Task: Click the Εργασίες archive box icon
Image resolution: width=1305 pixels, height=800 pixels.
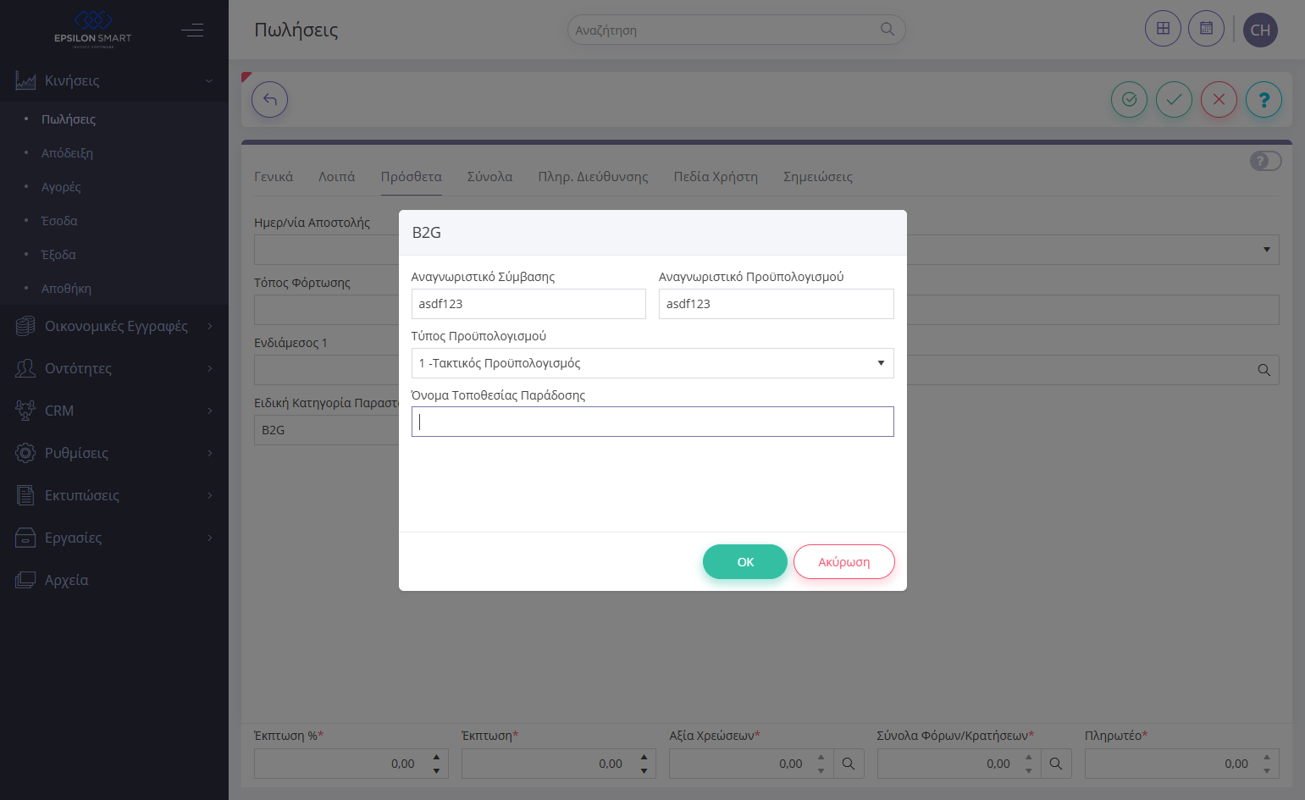Action: coord(25,538)
